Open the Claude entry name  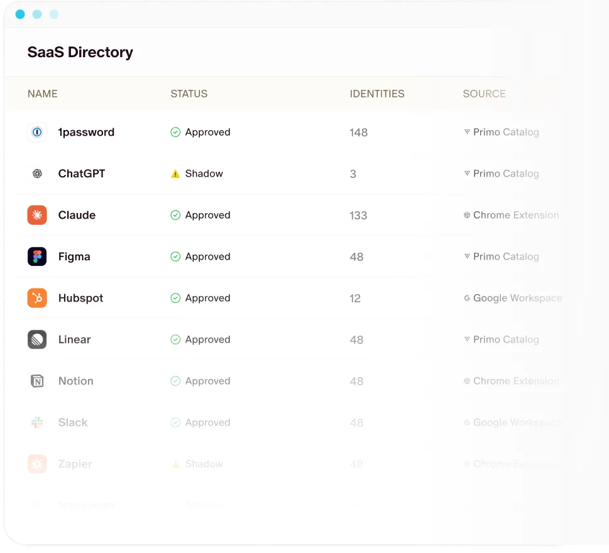click(77, 215)
